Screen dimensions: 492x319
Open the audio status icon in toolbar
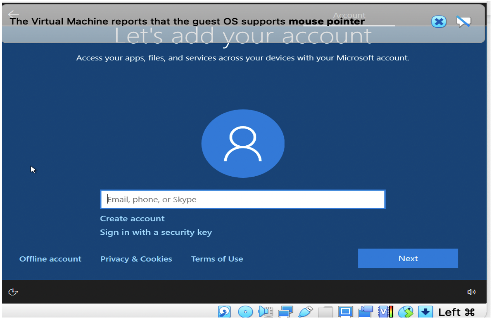pos(265,312)
